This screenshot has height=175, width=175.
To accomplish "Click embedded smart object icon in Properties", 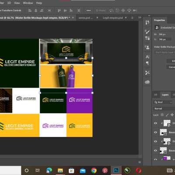I will coord(157,28).
